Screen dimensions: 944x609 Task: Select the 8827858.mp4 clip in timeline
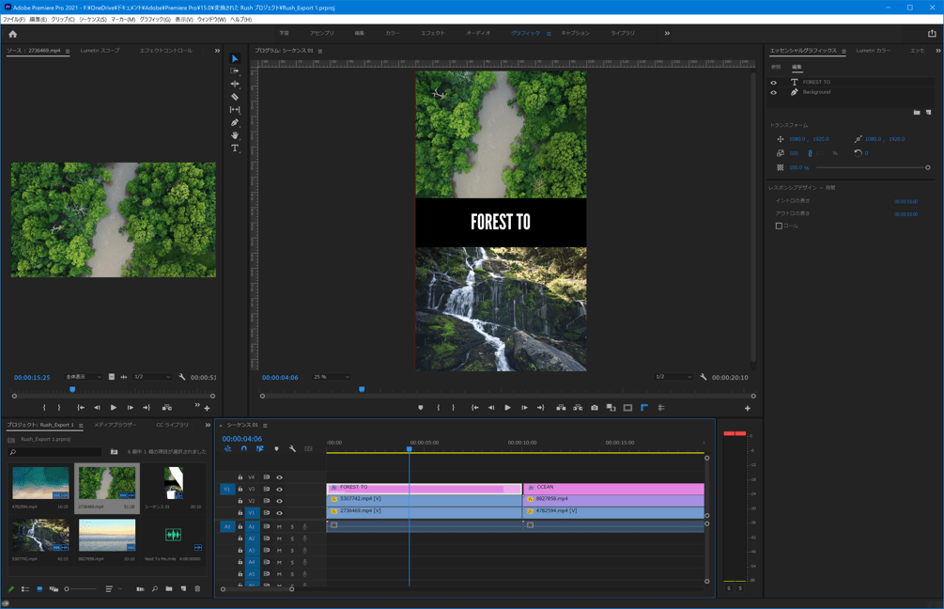pos(613,501)
